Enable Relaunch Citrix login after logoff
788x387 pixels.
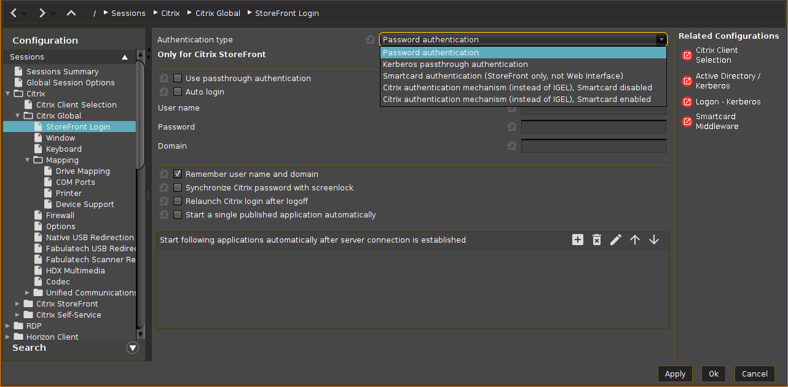(178, 201)
